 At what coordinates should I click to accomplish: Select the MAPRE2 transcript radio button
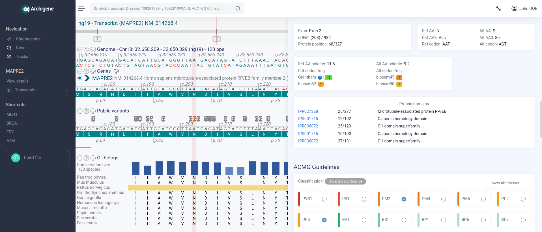pos(80,78)
